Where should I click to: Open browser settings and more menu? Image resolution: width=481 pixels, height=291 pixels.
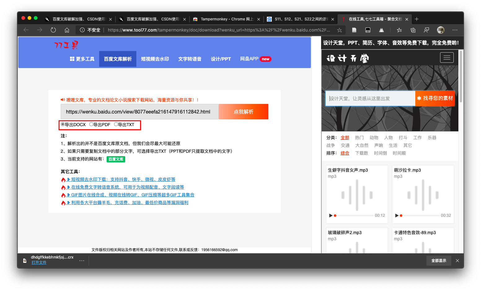455,30
